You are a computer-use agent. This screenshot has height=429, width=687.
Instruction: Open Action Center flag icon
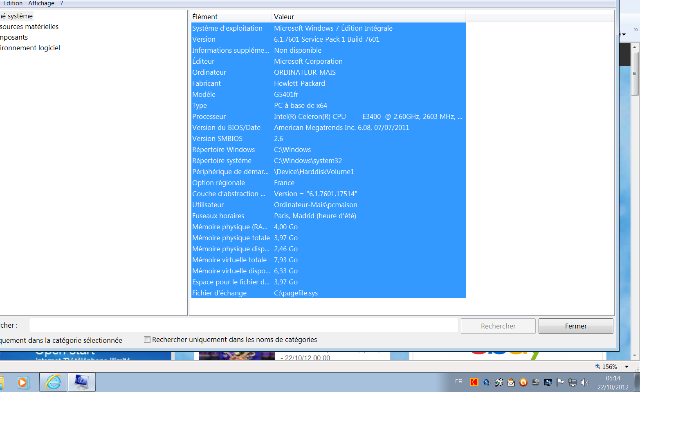tap(560, 382)
